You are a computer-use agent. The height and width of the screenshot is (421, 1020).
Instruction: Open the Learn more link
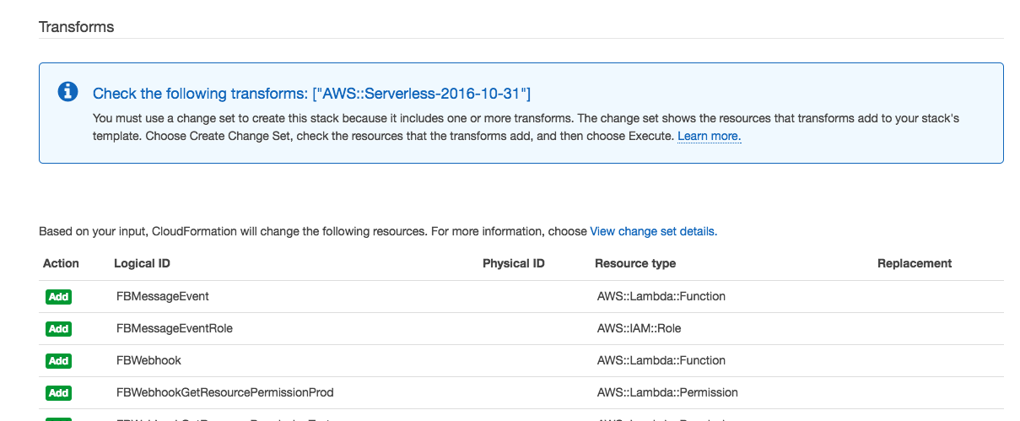(709, 136)
